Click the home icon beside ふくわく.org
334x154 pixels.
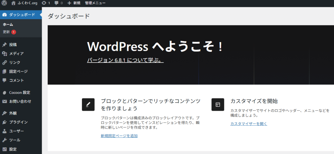pyautogui.click(x=13, y=3)
